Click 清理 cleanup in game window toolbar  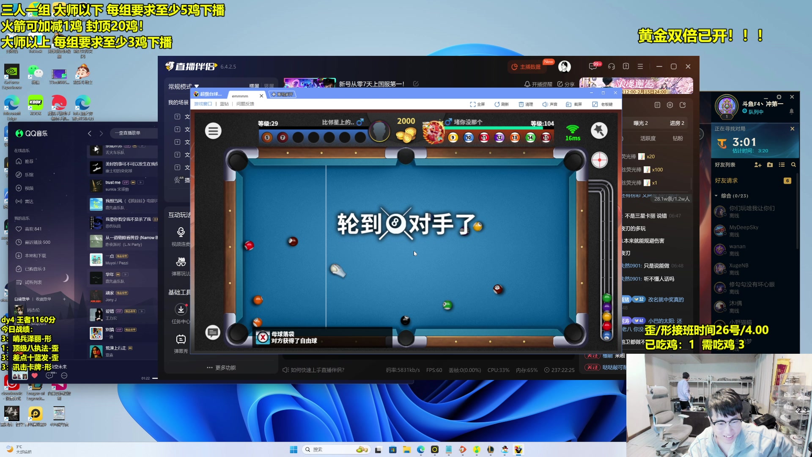526,104
